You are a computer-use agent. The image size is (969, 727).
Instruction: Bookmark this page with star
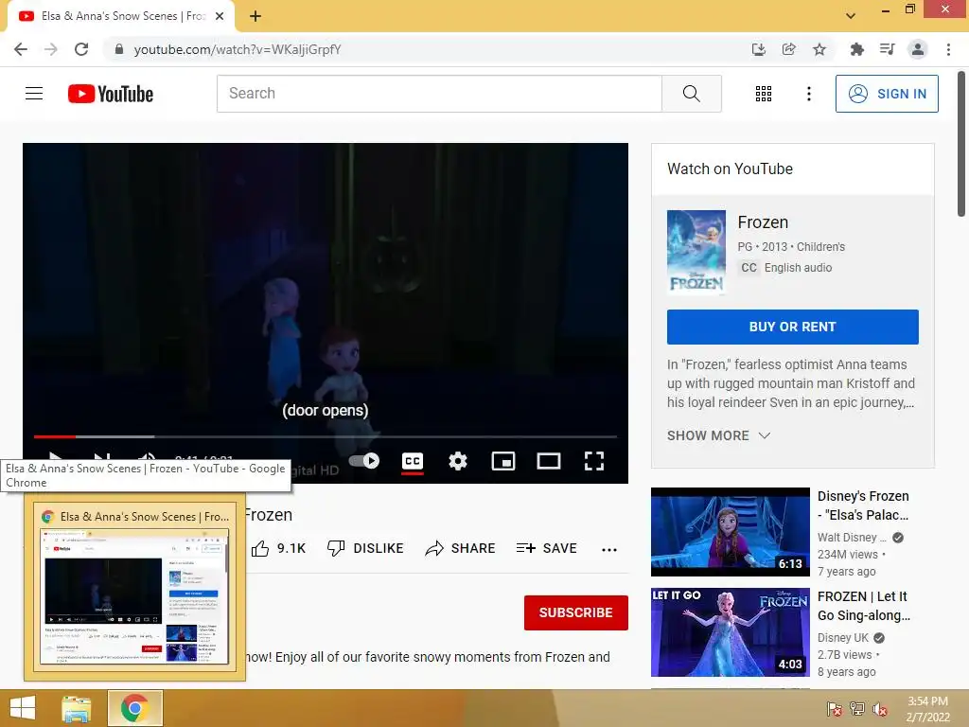coord(819,49)
